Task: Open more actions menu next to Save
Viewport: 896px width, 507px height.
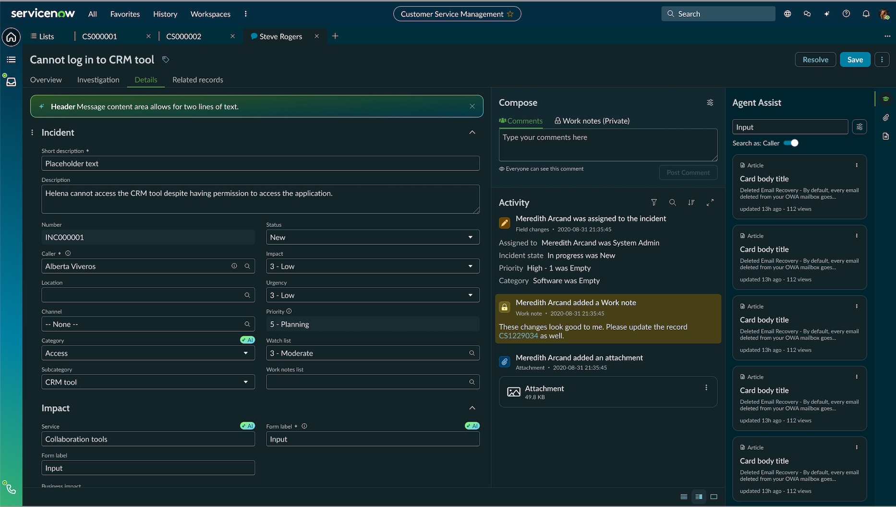Action: pos(882,60)
